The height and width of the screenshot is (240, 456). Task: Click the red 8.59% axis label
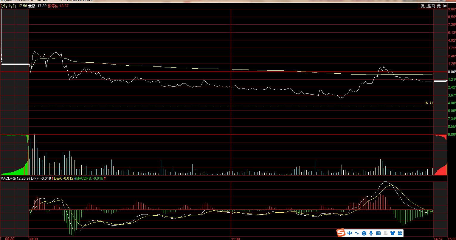click(x=452, y=17)
